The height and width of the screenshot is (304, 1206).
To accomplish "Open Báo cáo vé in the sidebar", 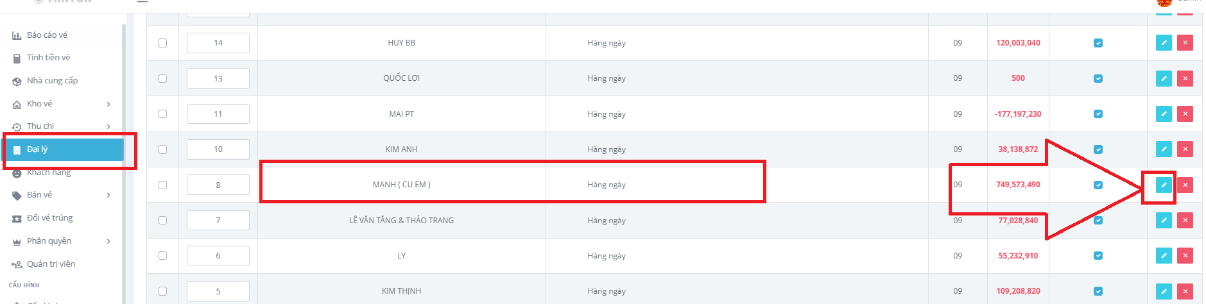I will (47, 35).
